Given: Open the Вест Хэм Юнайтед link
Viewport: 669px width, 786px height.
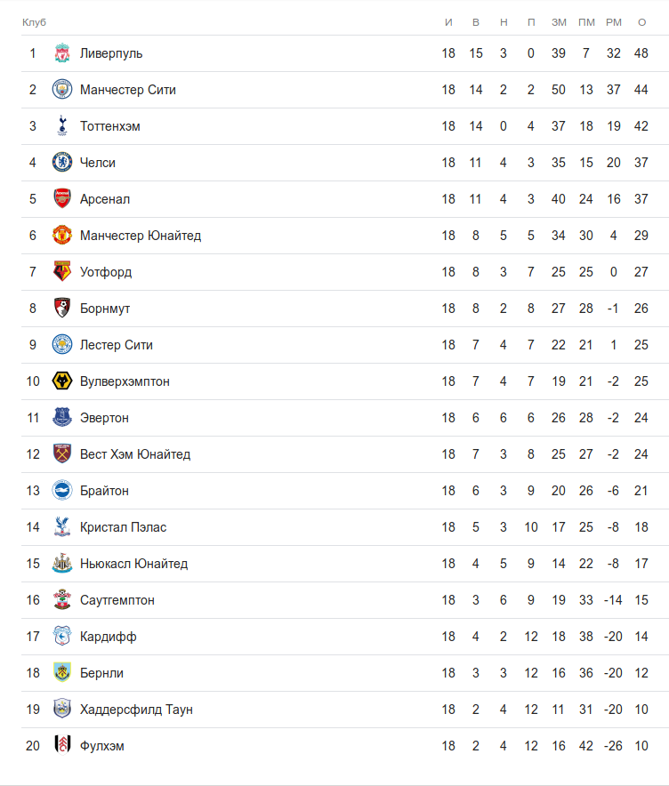Looking at the screenshot, I should [x=135, y=454].
